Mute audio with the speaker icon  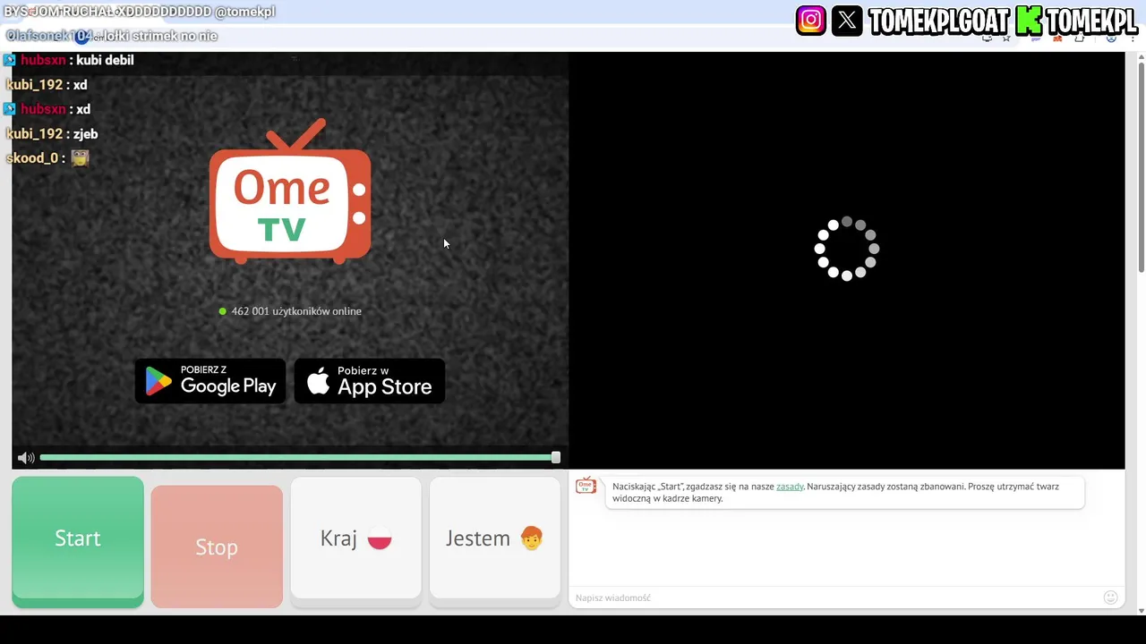[x=26, y=458]
